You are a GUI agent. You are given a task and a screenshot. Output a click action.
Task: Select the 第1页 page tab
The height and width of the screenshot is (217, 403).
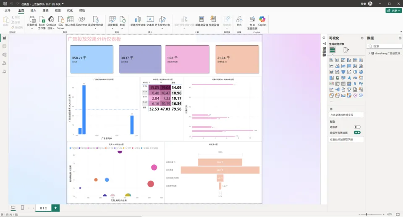tap(43, 208)
